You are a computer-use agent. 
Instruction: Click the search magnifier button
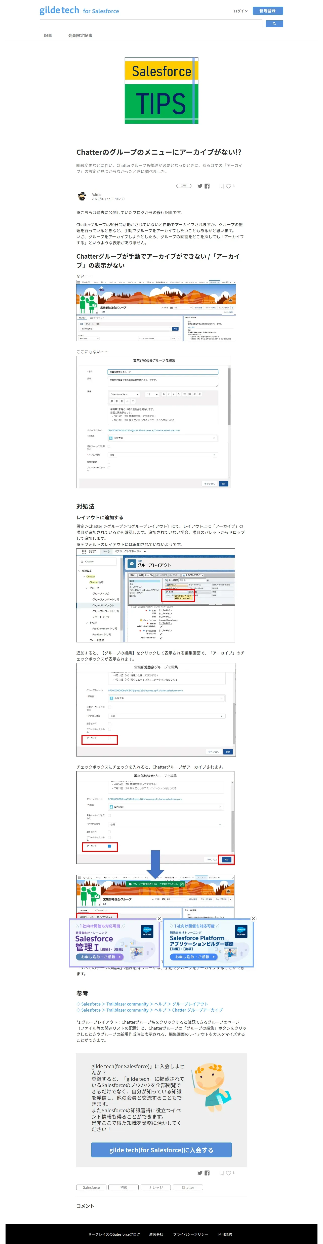click(274, 24)
